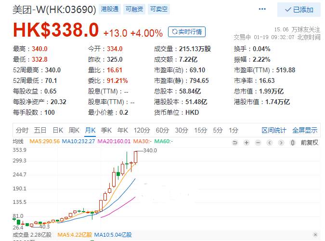
Task: Click the 可融资 tag
Action: click(134, 9)
